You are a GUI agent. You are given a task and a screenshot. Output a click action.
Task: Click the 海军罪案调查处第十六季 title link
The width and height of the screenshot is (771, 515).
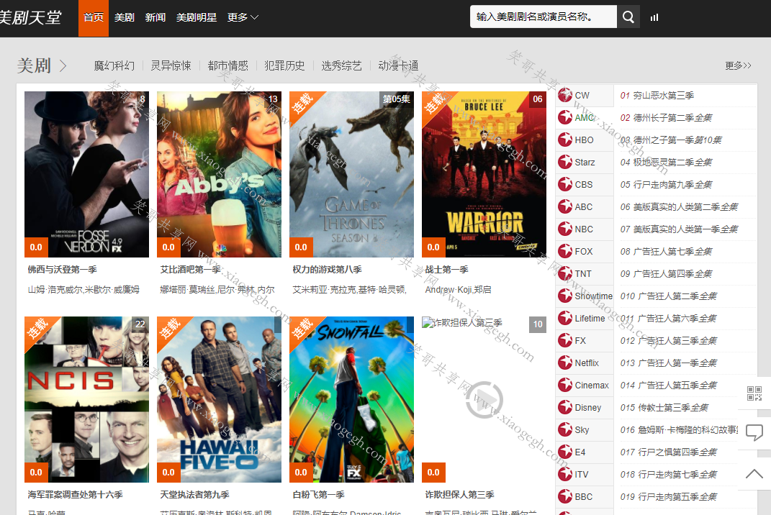76,494
